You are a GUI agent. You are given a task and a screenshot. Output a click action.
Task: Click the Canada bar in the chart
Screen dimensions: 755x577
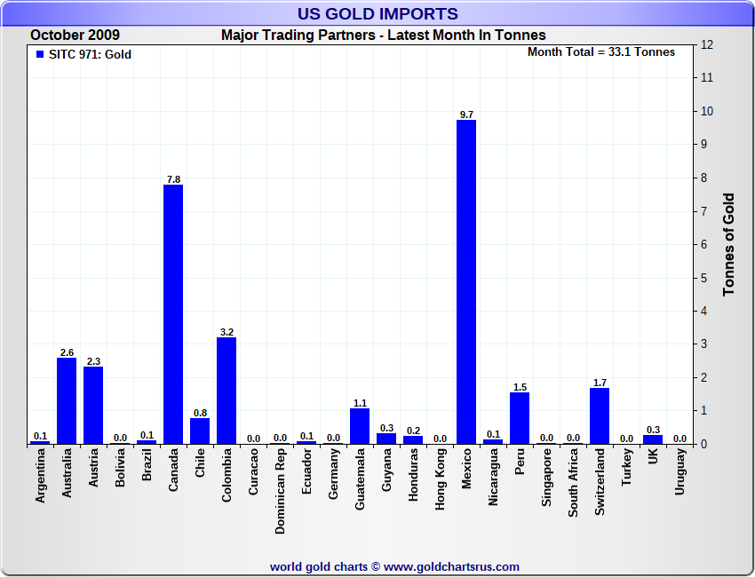173,314
